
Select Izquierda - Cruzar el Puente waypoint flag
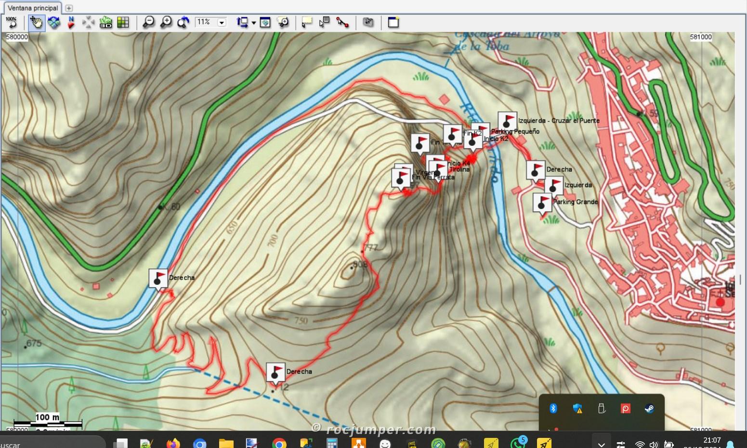(507, 122)
